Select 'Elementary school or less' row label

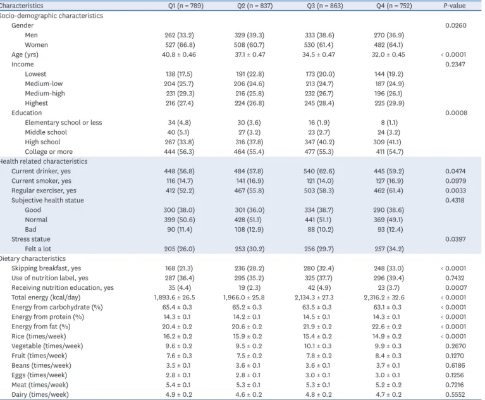click(63, 123)
